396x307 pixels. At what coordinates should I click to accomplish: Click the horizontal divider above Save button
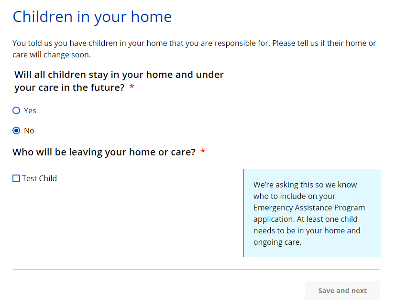click(197, 269)
